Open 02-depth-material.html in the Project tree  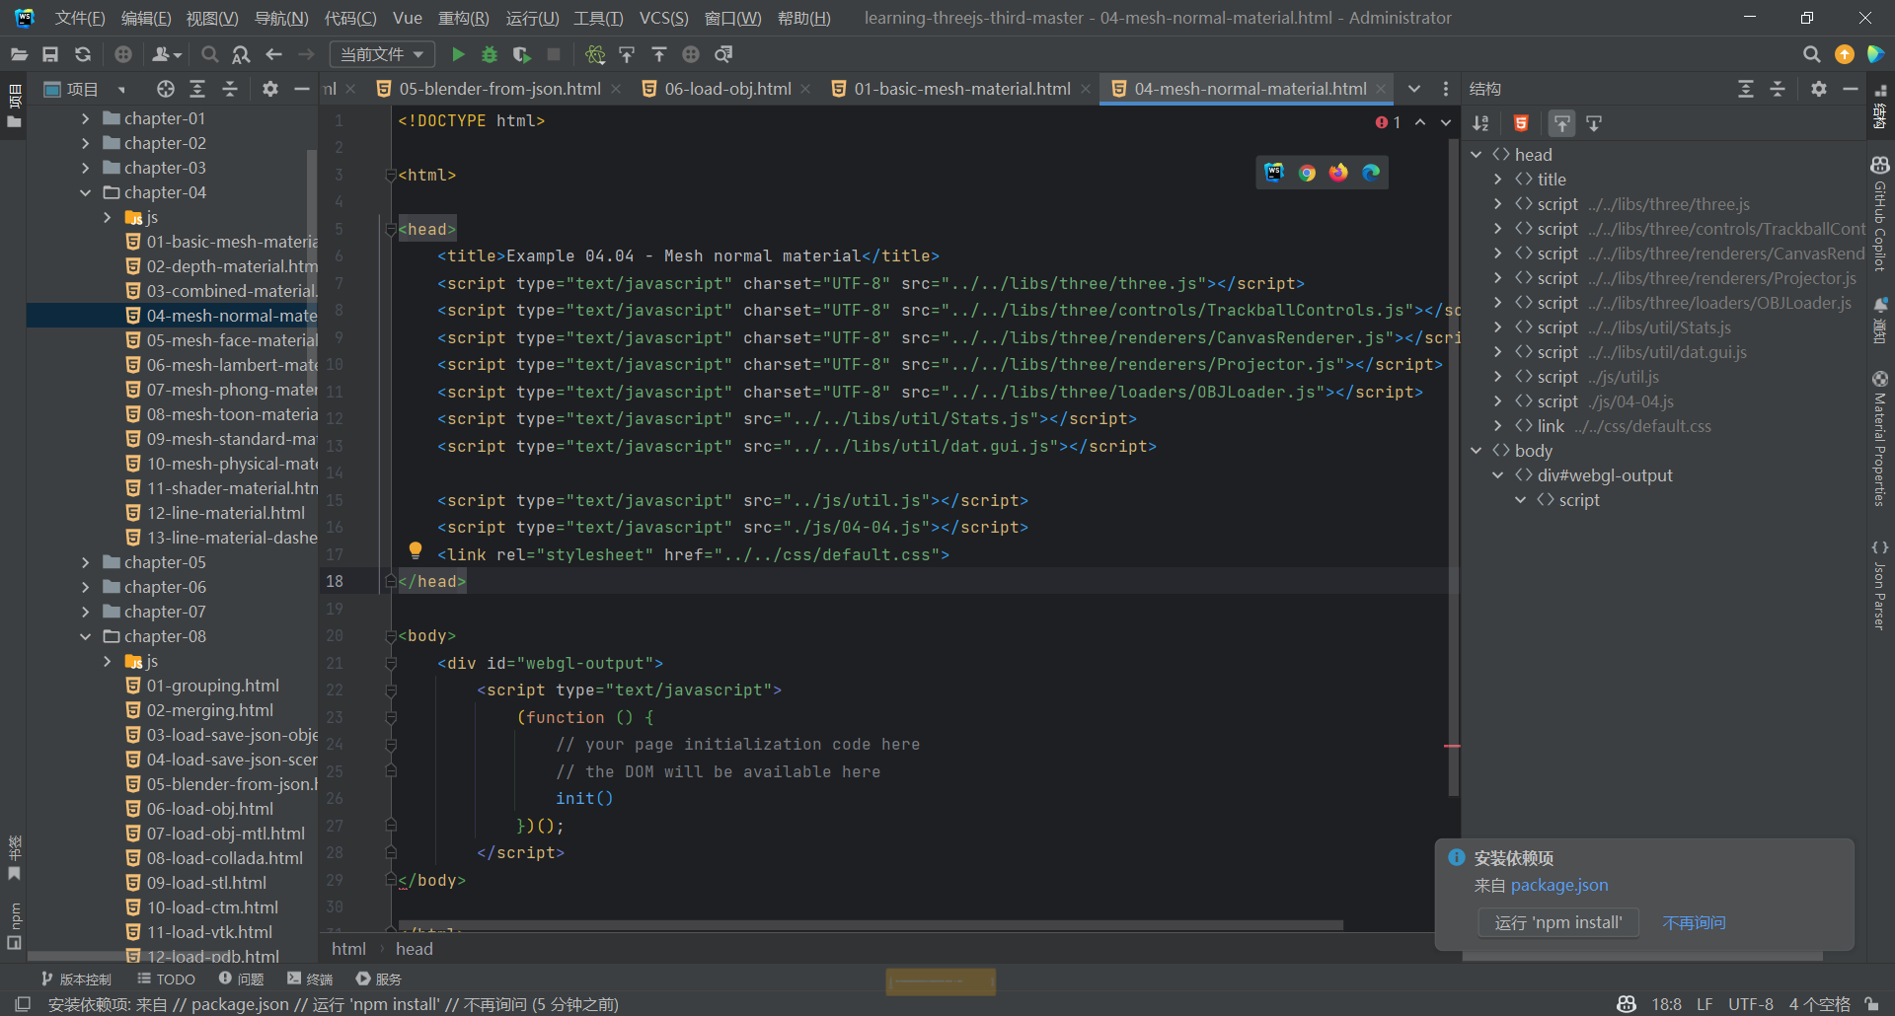coord(222,266)
